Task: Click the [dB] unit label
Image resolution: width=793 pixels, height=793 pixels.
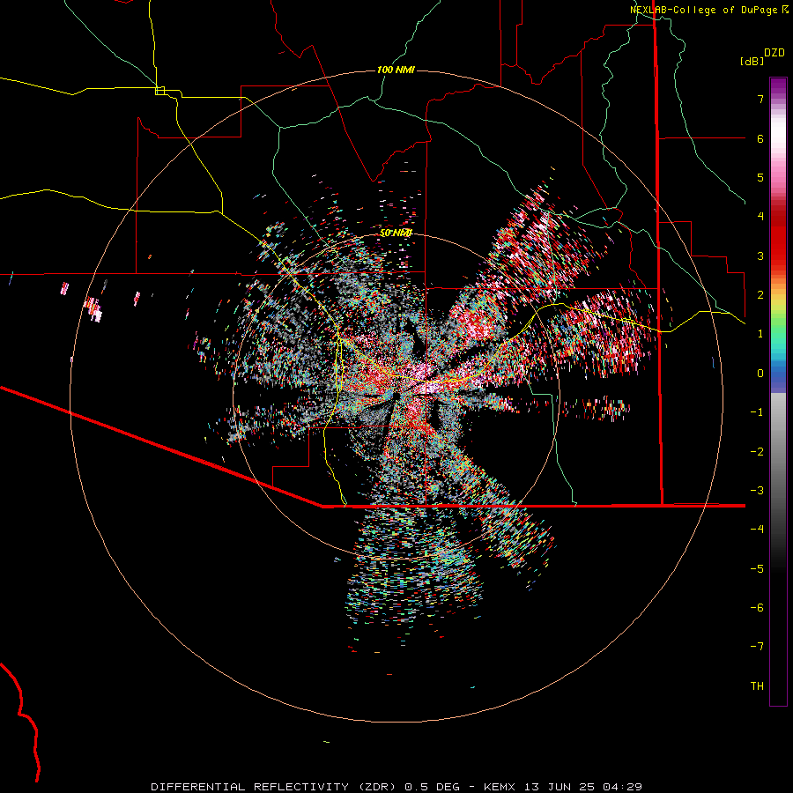Action: (752, 61)
